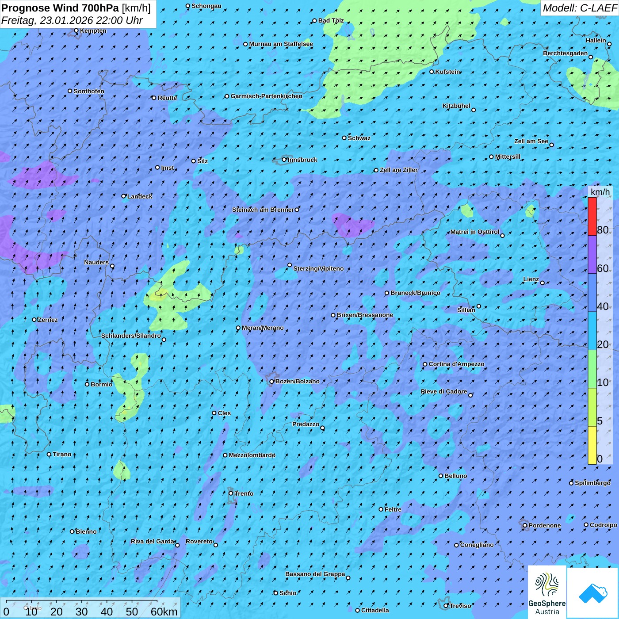Click the 'Bormio' label
Viewport: 619px width, 619px height.
coord(101,384)
